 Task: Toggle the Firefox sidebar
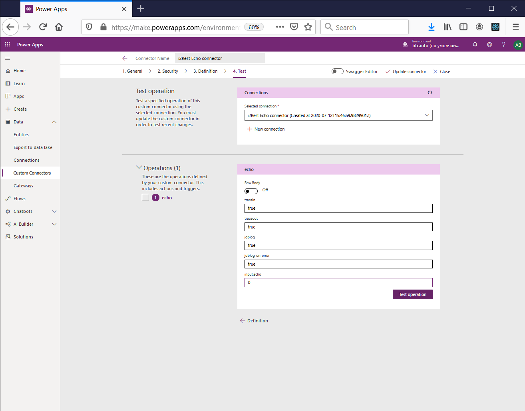coord(463,27)
